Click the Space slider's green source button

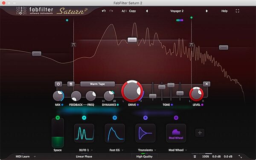pos(58,118)
